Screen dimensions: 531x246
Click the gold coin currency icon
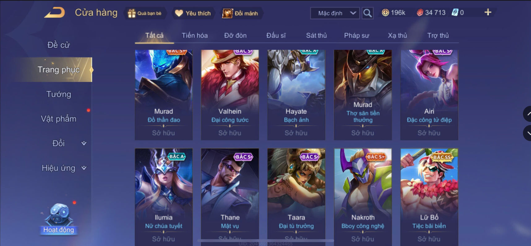point(385,13)
